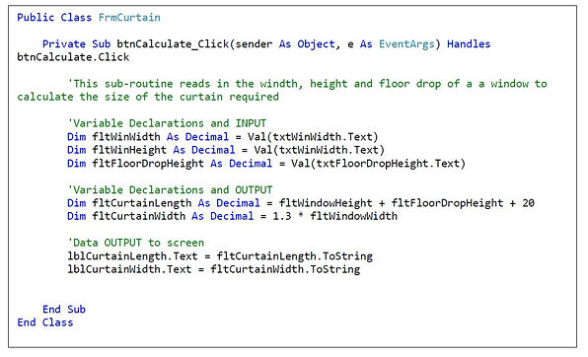
Task: Click the number 20 in the formula
Action: 528,203
